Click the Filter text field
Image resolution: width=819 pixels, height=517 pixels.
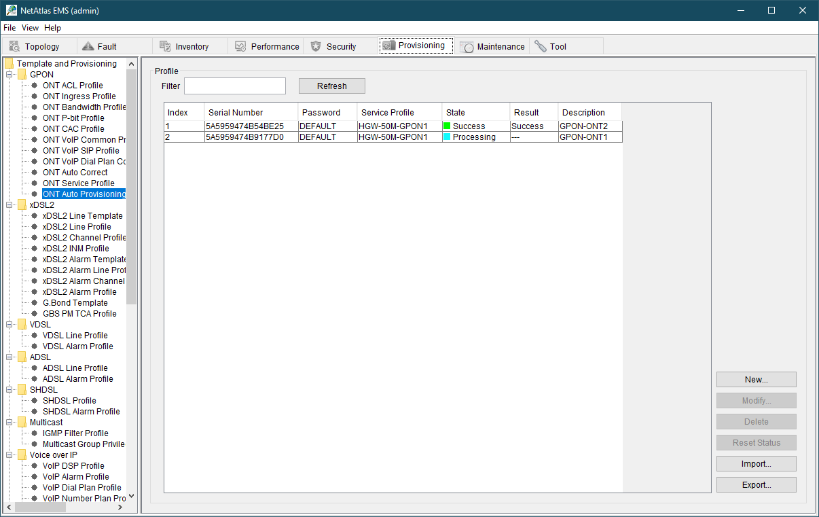pos(234,86)
